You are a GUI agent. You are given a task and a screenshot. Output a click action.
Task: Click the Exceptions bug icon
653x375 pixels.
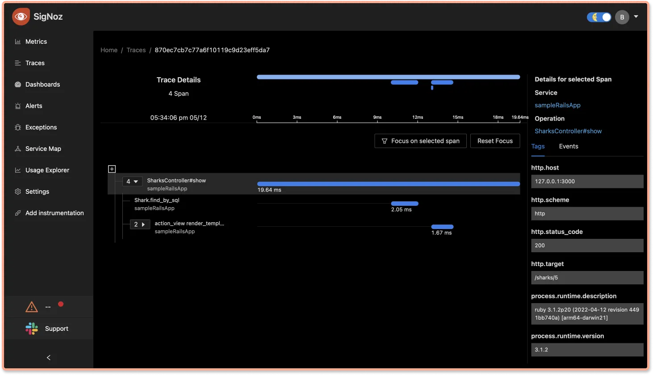tap(18, 127)
